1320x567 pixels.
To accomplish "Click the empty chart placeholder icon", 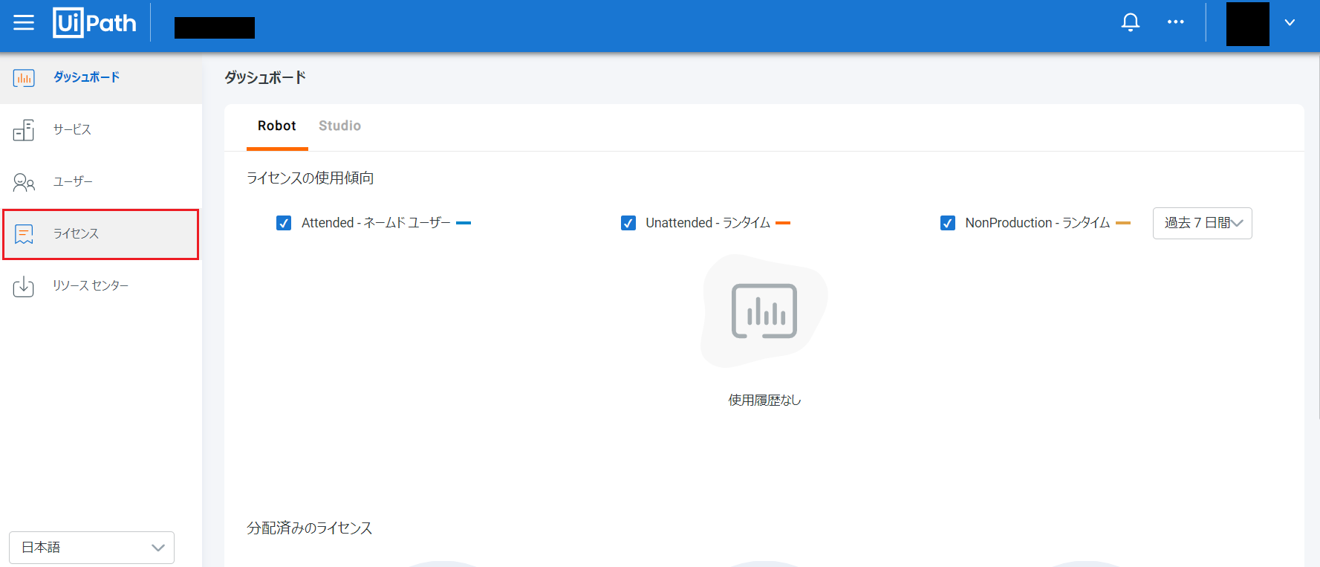I will coord(764,311).
